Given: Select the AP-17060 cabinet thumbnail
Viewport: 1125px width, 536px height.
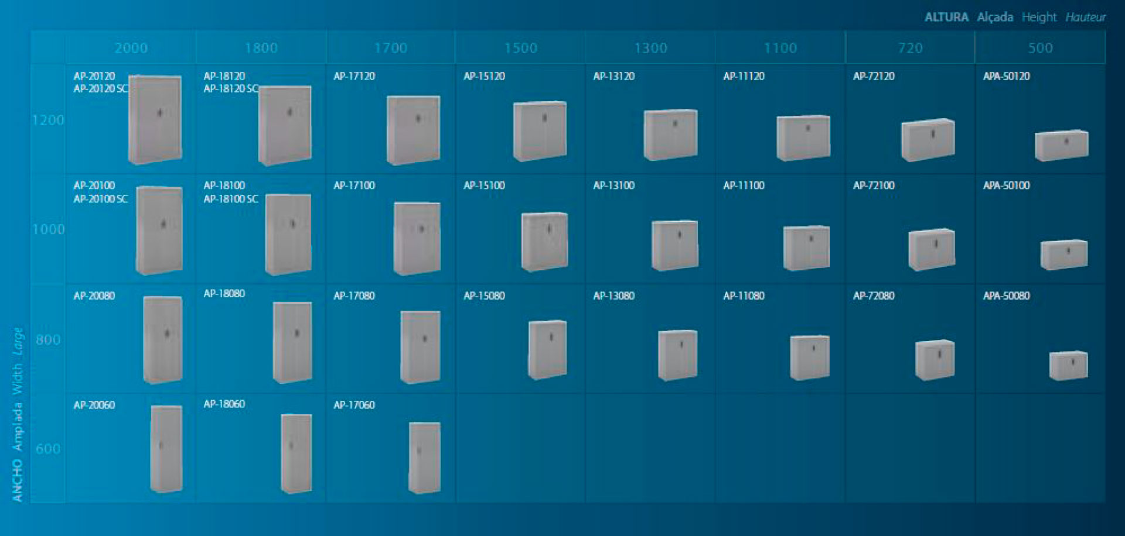Looking at the screenshot, I should pyautogui.click(x=424, y=458).
